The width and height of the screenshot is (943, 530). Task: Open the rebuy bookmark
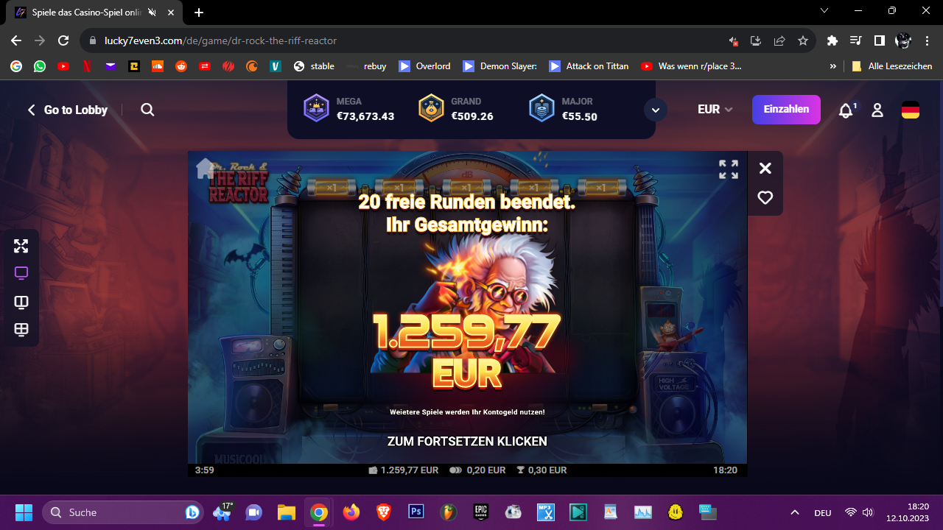pos(366,66)
